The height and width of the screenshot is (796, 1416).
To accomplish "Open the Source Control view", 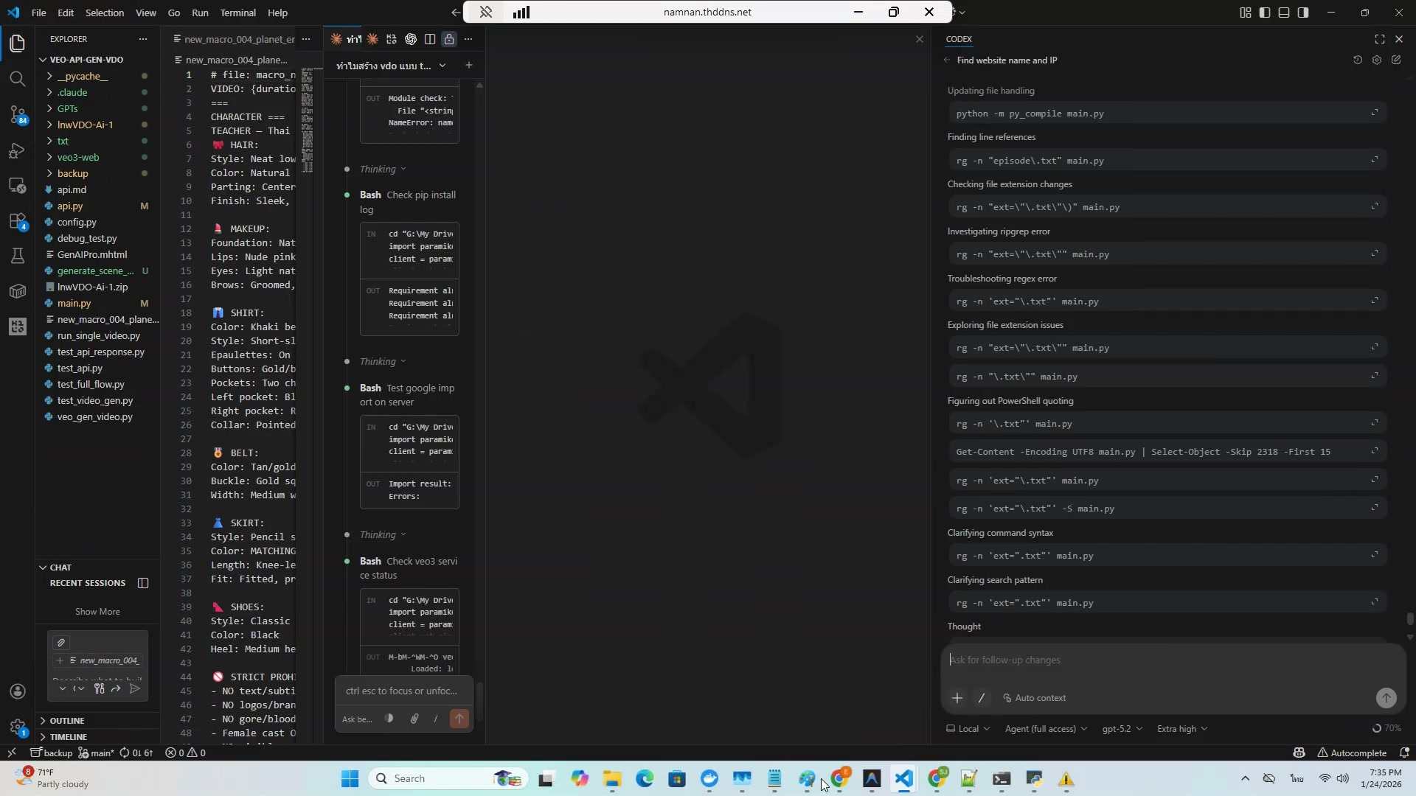I will pyautogui.click(x=17, y=115).
